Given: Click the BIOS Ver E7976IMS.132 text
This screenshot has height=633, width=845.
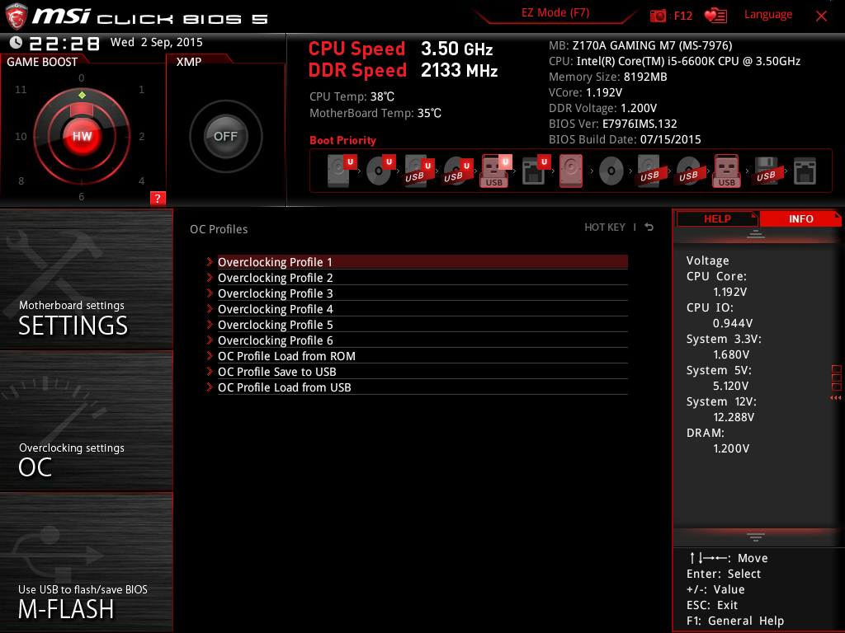Looking at the screenshot, I should coord(613,124).
